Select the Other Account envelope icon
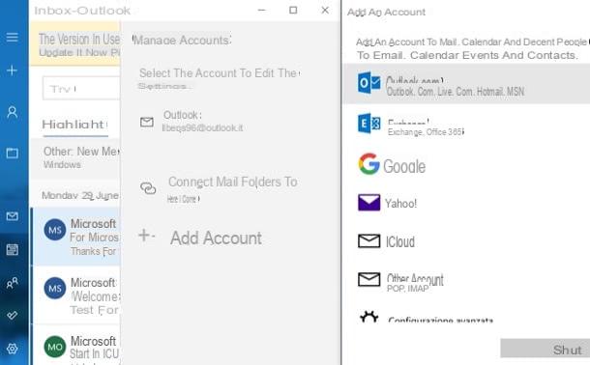Viewport: 590px width, 365px height. tap(369, 279)
